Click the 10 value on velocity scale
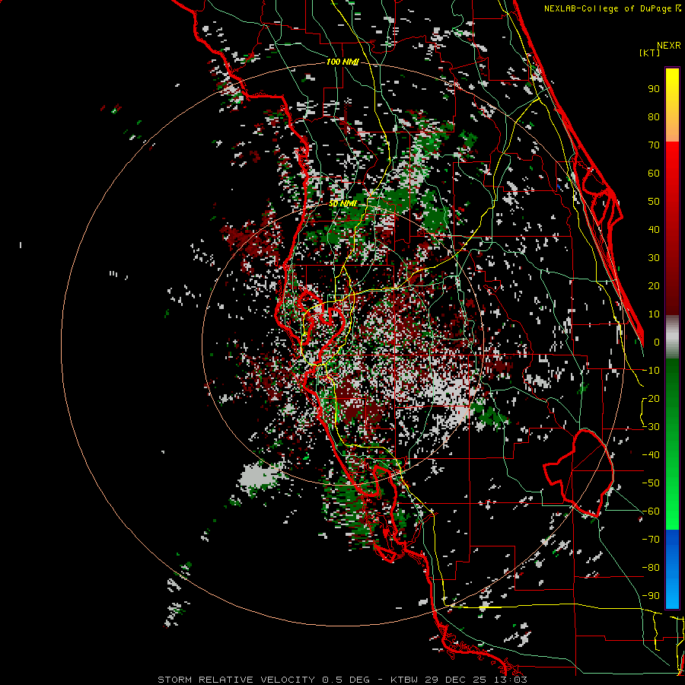The height and width of the screenshot is (685, 685). click(654, 314)
